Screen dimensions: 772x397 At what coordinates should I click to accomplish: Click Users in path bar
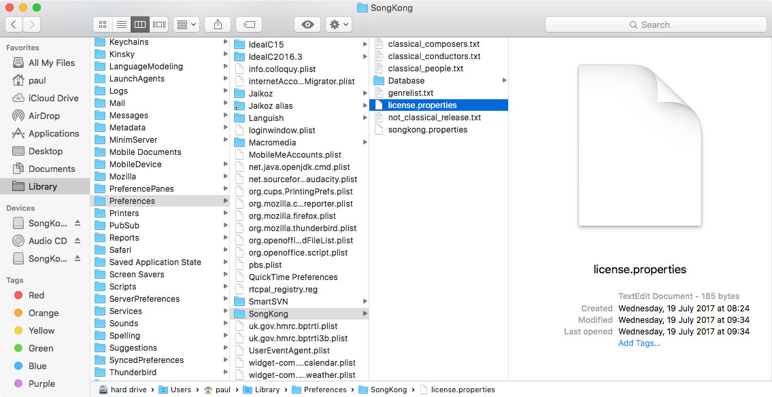pyautogui.click(x=175, y=390)
